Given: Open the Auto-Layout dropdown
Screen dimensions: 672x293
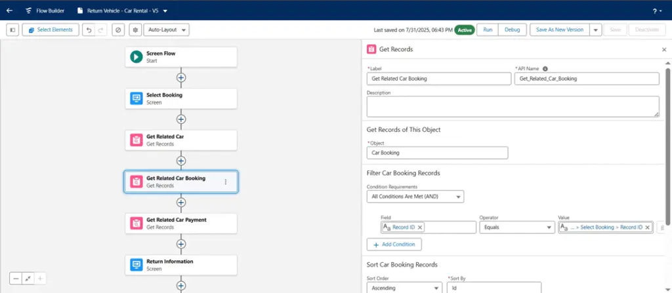Looking at the screenshot, I should (x=166, y=30).
